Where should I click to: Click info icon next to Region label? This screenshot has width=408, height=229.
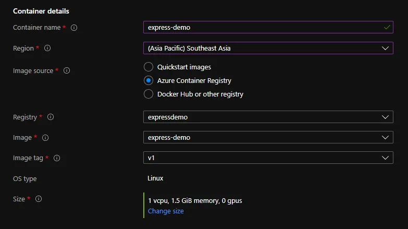(x=47, y=48)
